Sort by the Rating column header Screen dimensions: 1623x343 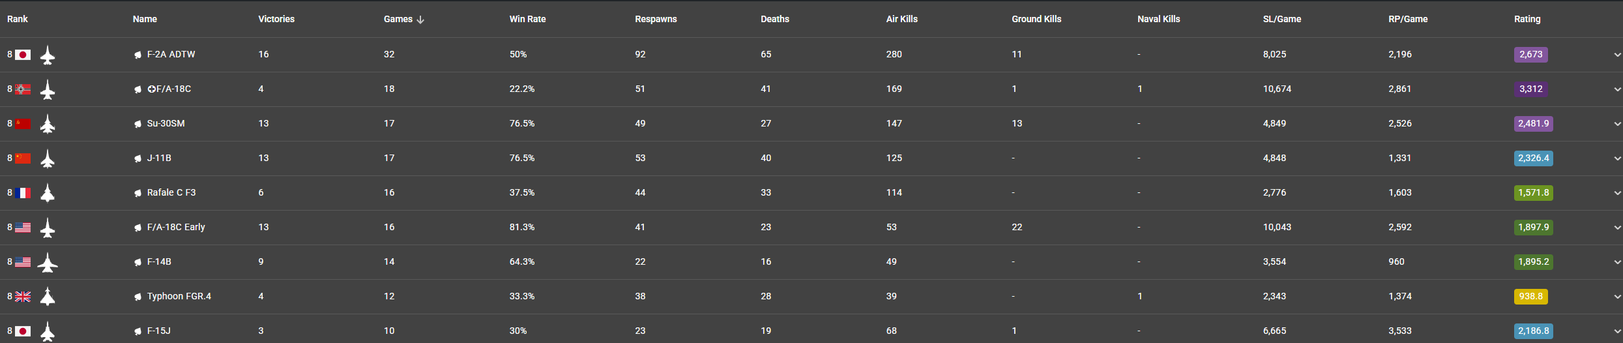(1527, 19)
